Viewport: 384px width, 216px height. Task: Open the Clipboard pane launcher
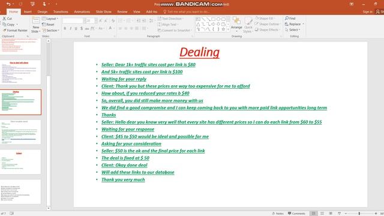point(28,36)
